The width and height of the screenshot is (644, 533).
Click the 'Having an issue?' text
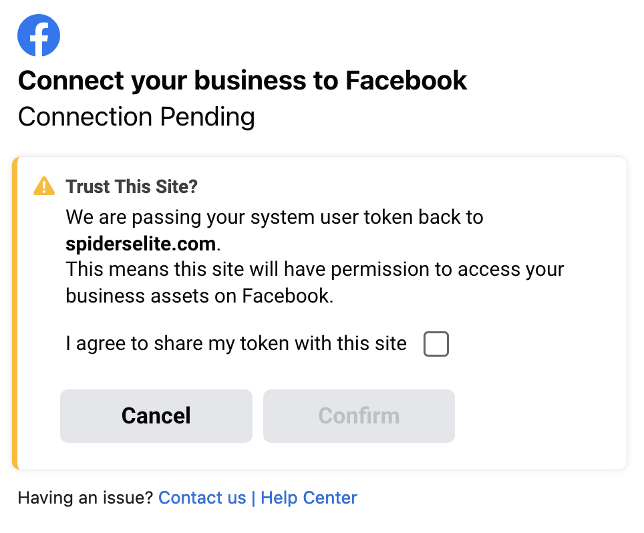click(86, 498)
